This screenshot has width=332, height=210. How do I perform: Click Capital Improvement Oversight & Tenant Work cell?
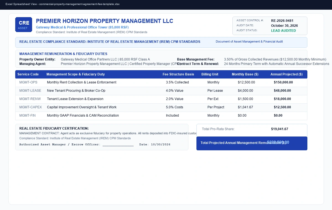82,107
